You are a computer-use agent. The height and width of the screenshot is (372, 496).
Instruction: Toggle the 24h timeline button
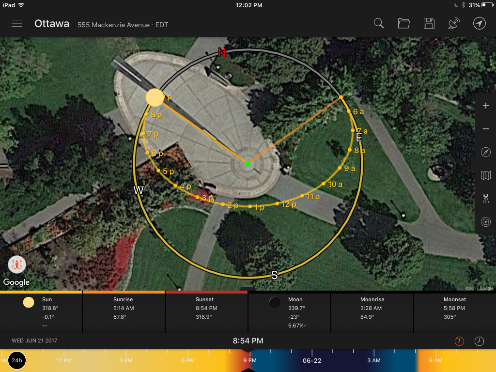(17, 360)
